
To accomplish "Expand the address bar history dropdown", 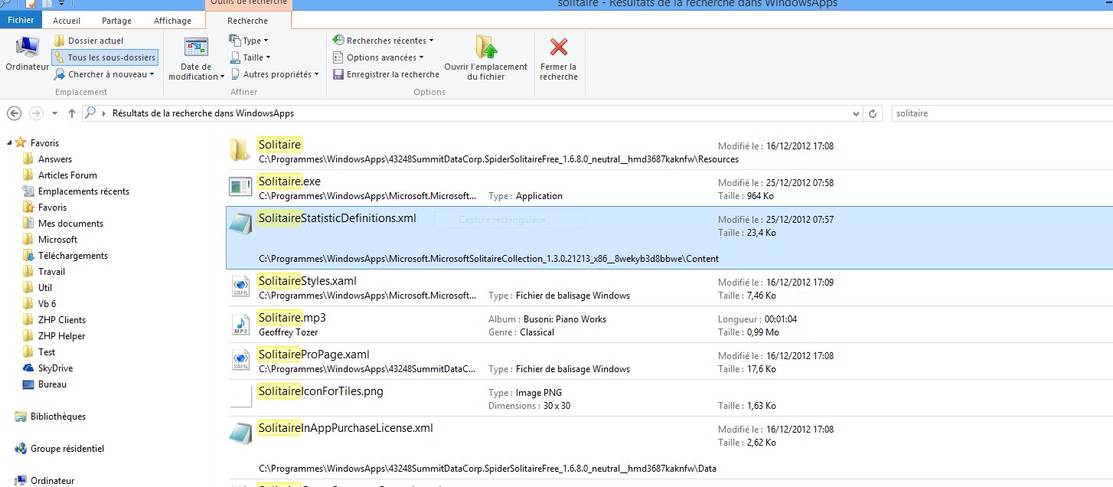I will pos(856,113).
